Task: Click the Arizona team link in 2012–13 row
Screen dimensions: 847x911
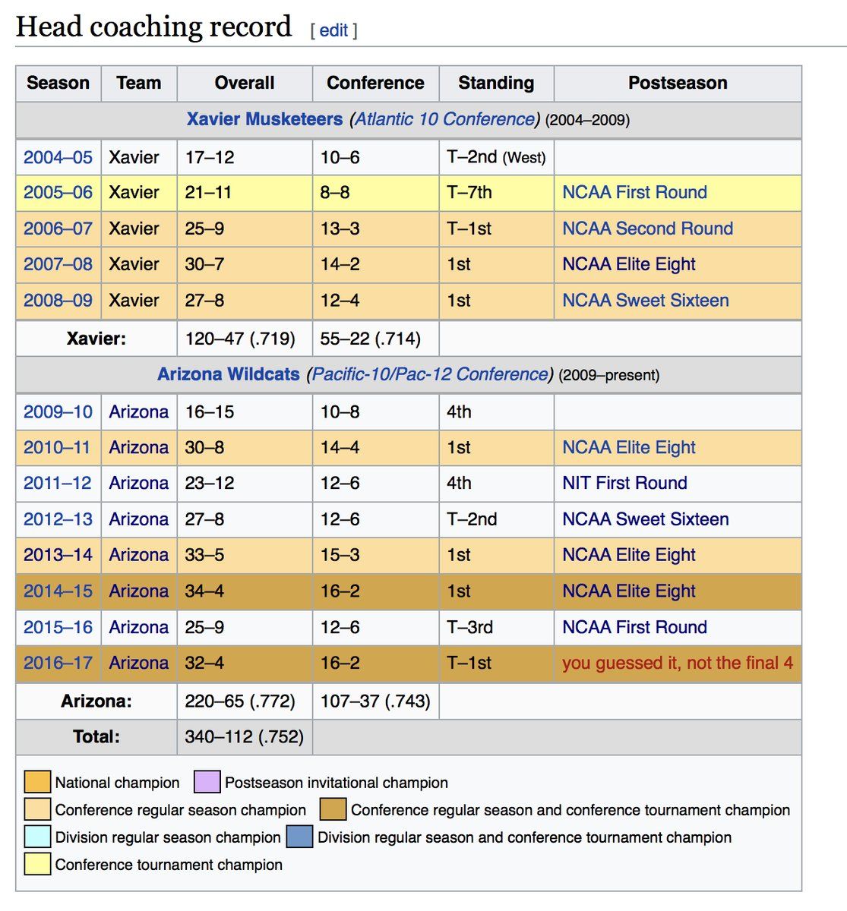Action: coord(138,519)
